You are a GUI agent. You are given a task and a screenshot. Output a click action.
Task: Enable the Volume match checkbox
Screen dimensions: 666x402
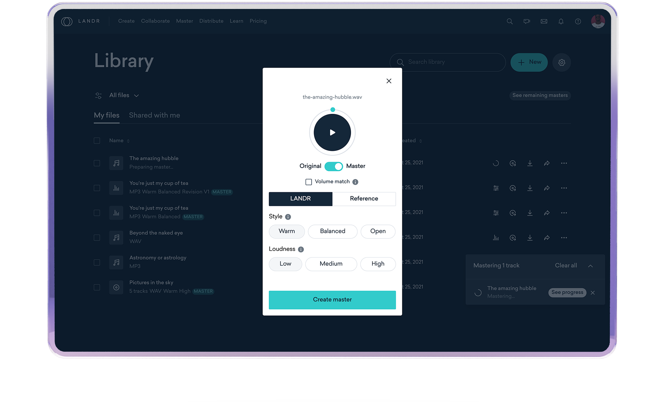coord(309,181)
